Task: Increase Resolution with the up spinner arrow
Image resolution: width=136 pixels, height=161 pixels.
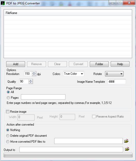Action: (34, 73)
